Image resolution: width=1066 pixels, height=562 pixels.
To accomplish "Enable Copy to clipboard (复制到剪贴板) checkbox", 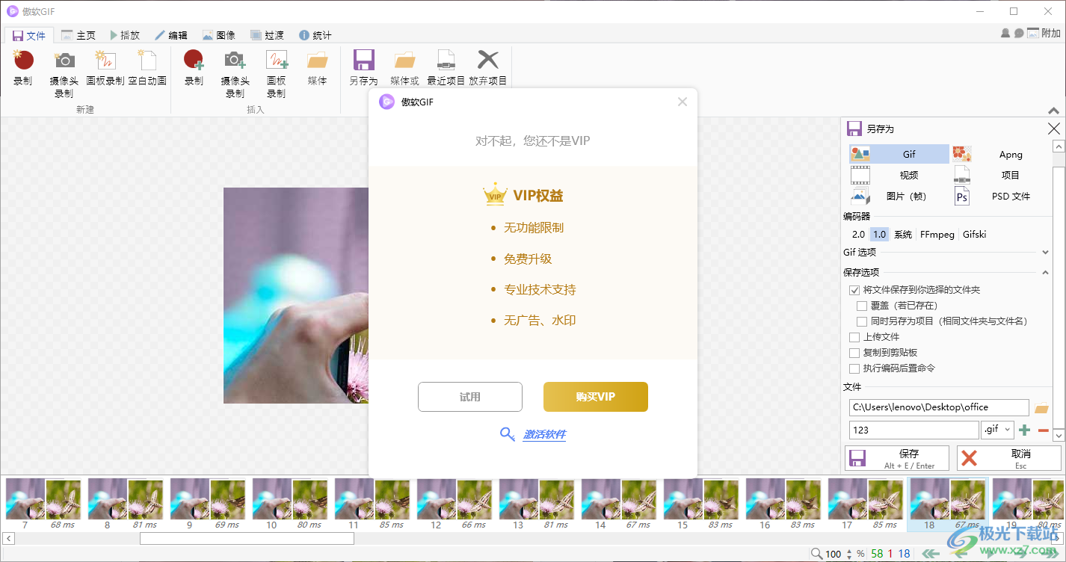I will tap(854, 353).
